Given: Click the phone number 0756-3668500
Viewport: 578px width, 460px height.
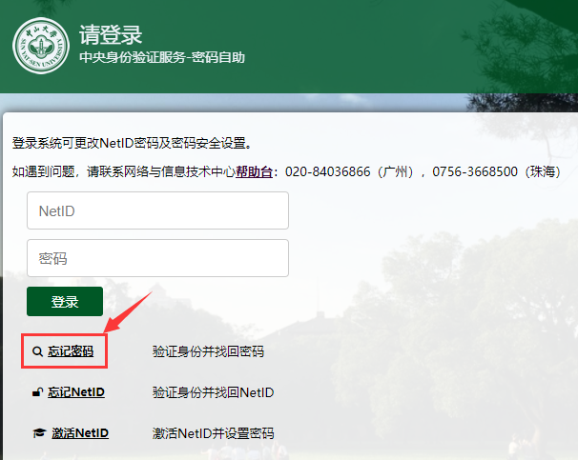Looking at the screenshot, I should pyautogui.click(x=475, y=171).
